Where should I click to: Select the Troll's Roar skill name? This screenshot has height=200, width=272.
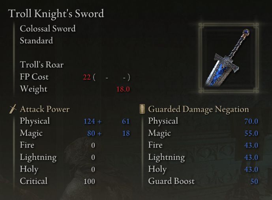click(41, 65)
